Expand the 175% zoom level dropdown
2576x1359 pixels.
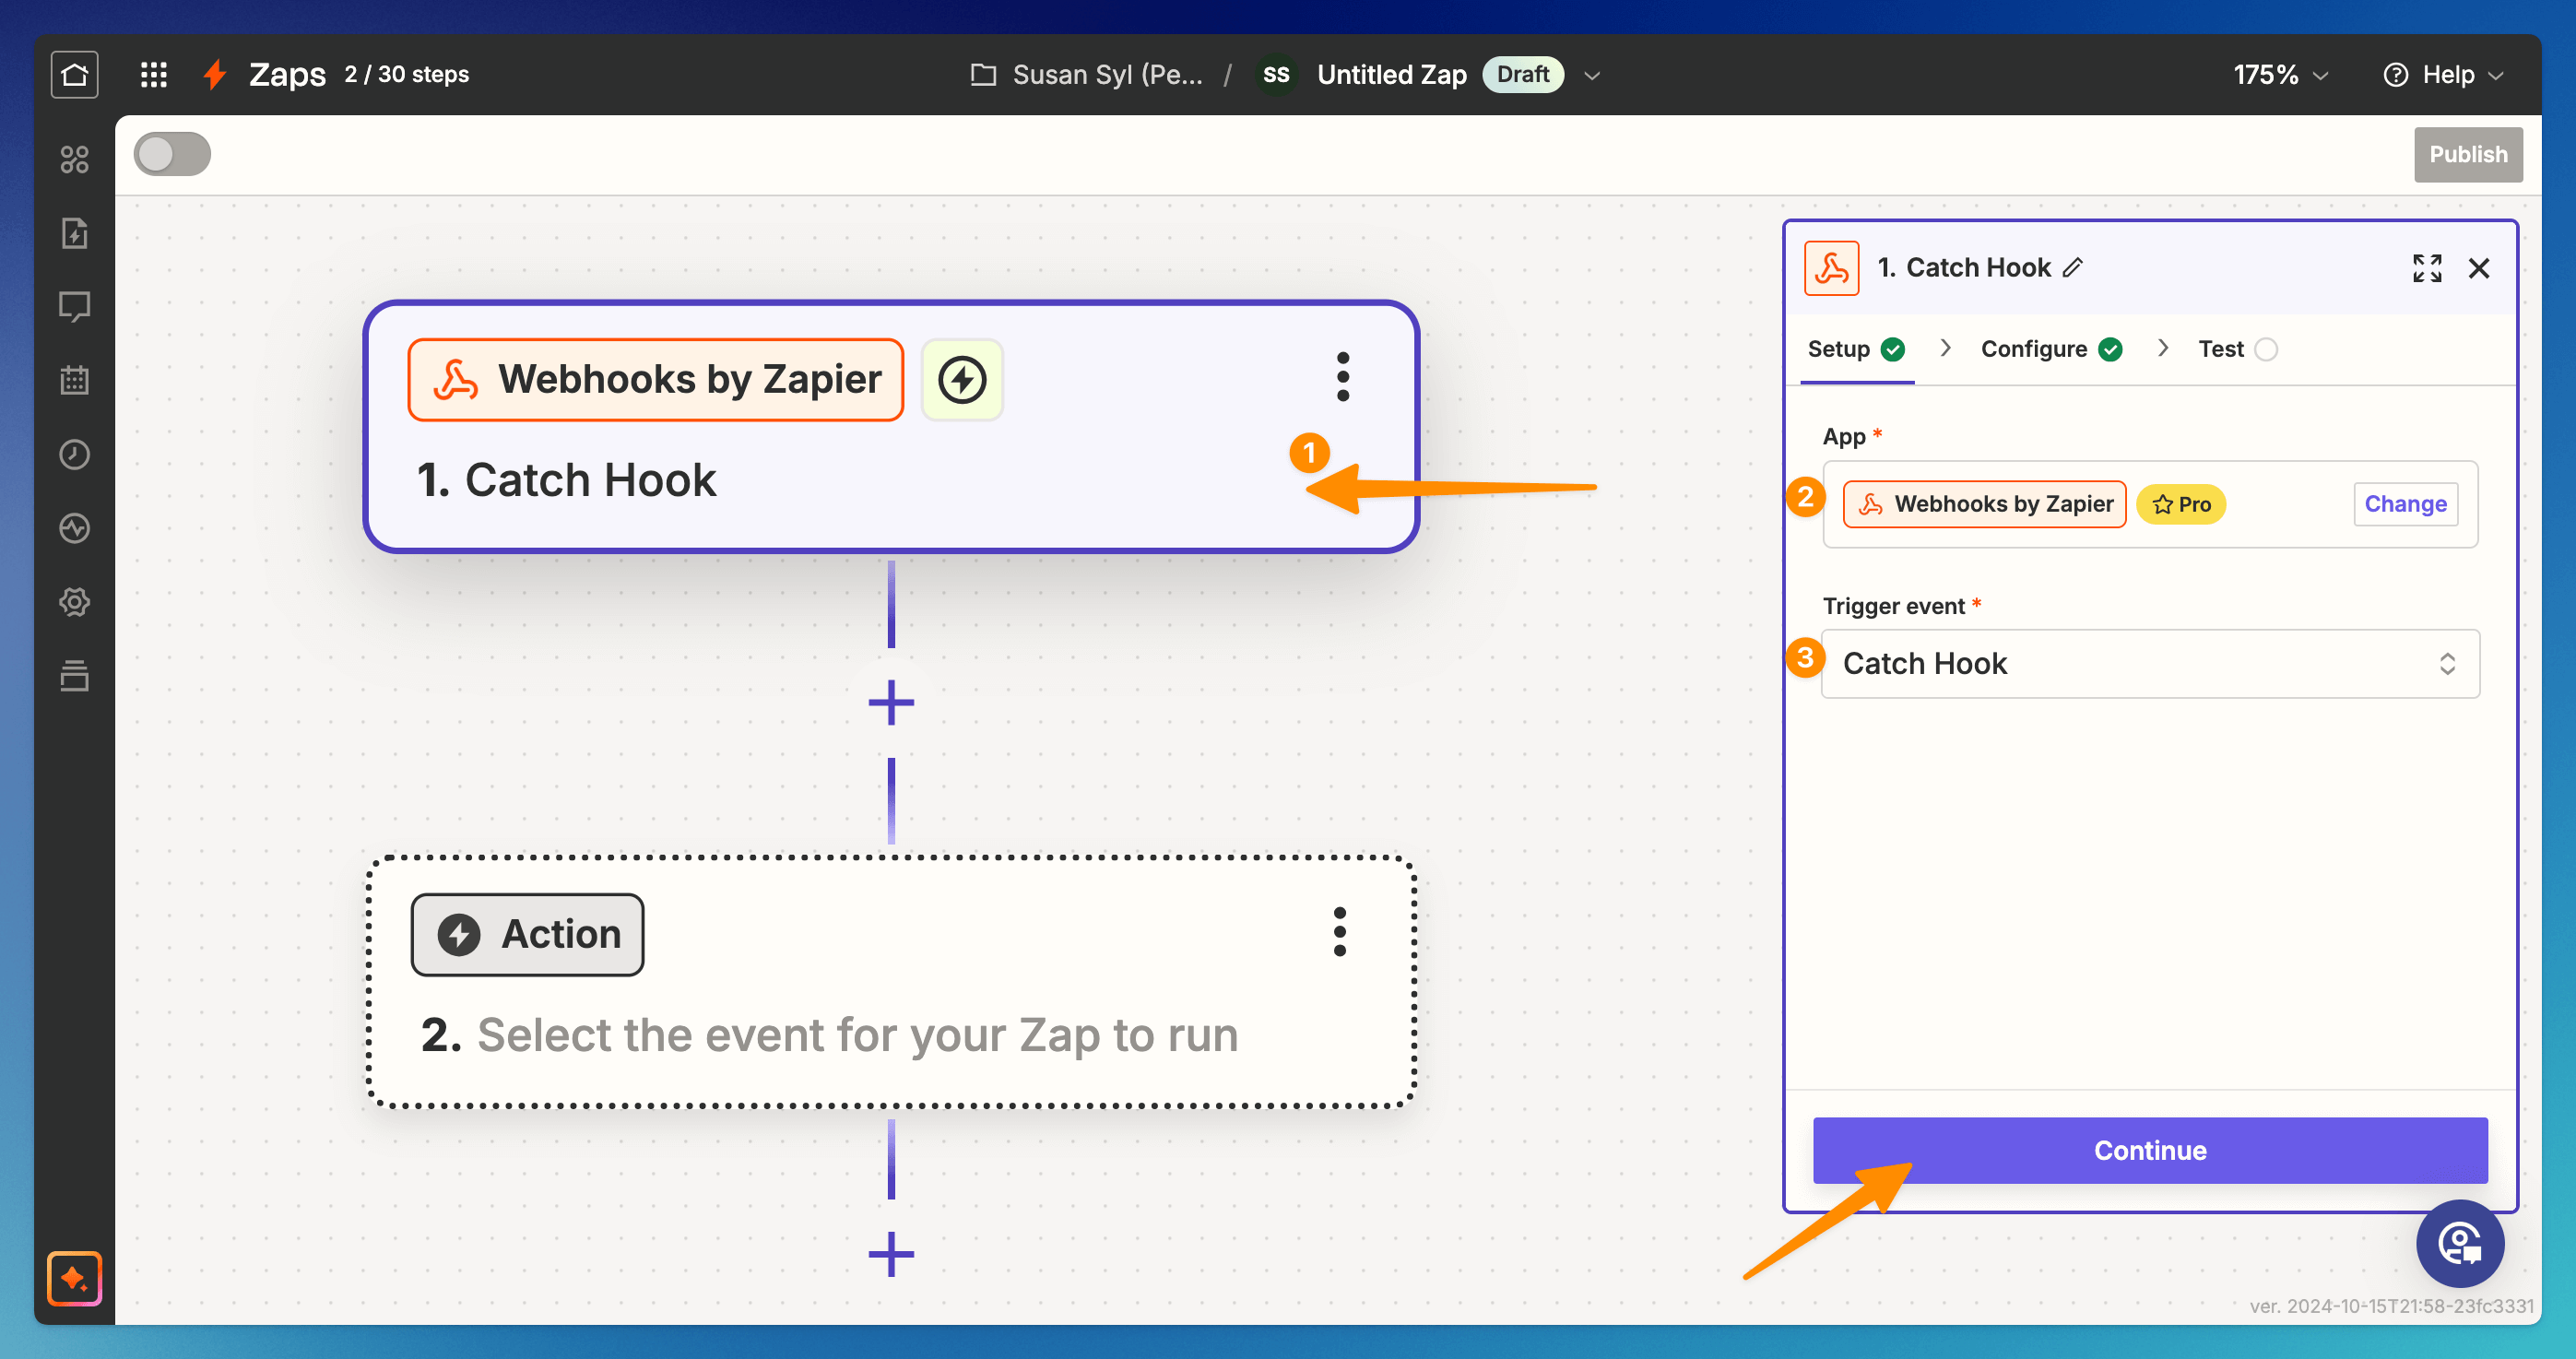2279,75
